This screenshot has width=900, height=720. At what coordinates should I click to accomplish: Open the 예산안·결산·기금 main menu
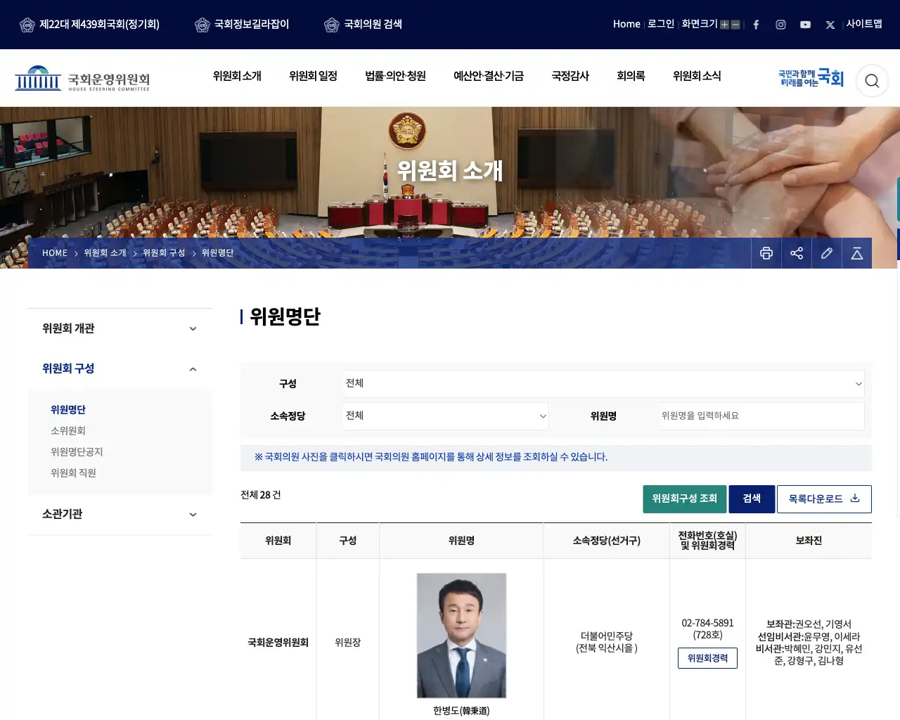pyautogui.click(x=489, y=76)
